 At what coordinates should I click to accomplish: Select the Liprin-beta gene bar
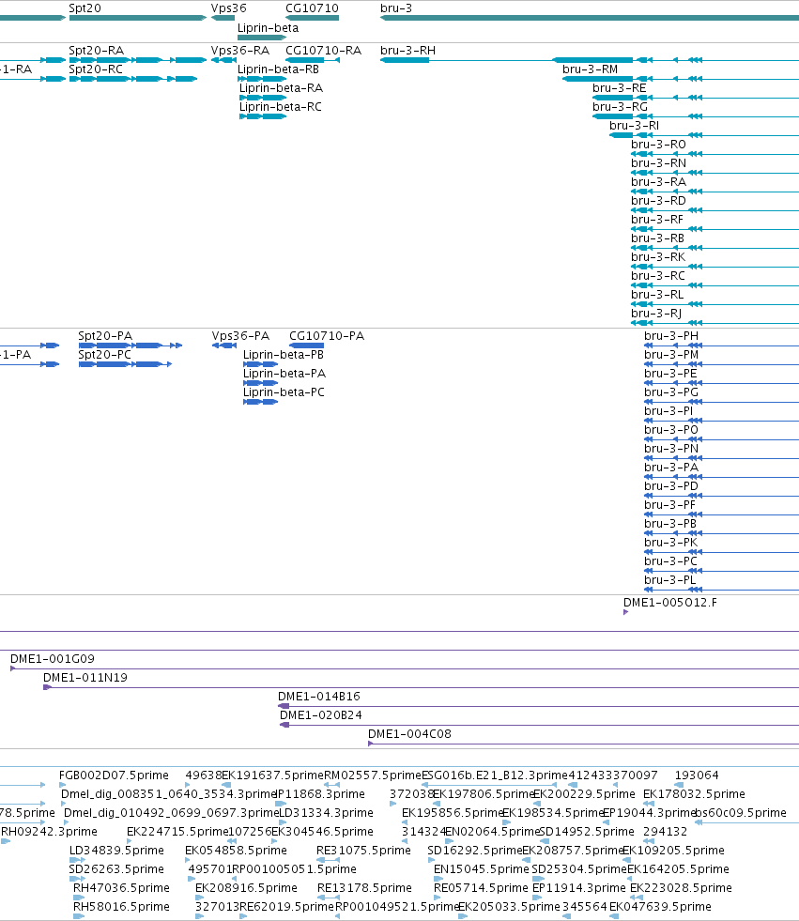pos(262,38)
